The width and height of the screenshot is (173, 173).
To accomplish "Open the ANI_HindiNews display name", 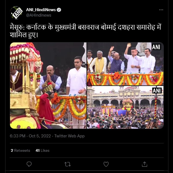I will [x=41, y=10].
